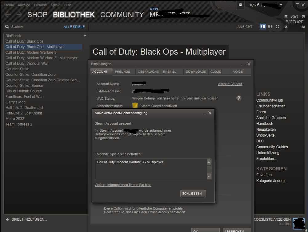Show the Freundesliste anzeigen button
This screenshot has height=232, width=308.
point(272,219)
